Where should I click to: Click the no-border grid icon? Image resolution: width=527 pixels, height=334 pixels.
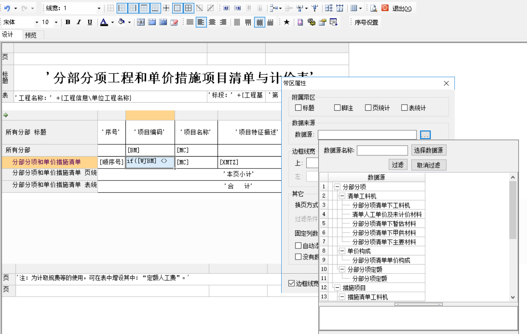coord(111,8)
